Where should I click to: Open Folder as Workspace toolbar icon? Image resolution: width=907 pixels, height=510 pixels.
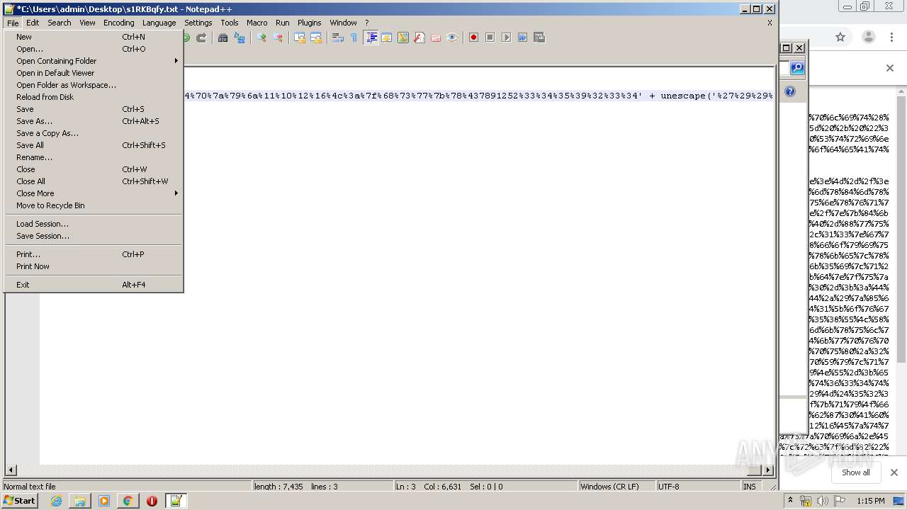pos(436,38)
